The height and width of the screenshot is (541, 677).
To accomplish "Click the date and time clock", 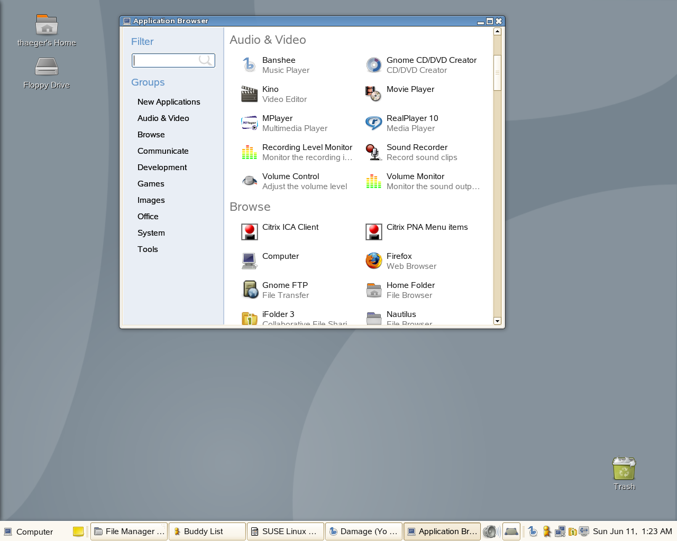I will [x=633, y=531].
